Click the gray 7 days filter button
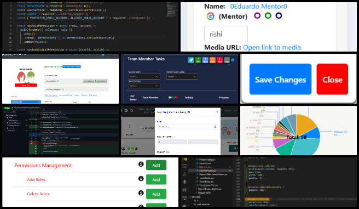Screen dimensions: 359x209 click(x=227, y=60)
